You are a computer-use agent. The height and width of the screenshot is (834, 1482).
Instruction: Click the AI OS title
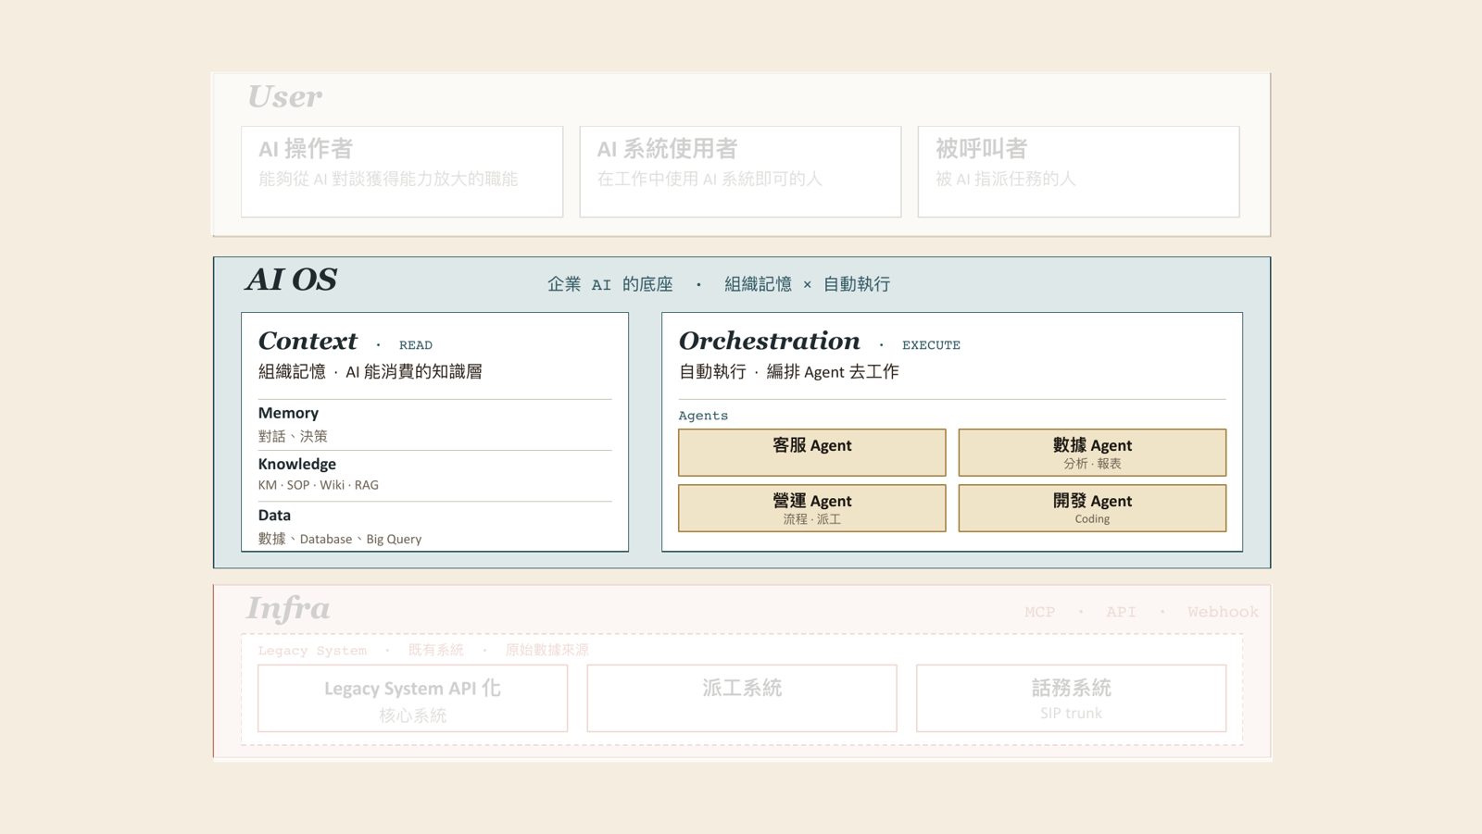click(291, 280)
